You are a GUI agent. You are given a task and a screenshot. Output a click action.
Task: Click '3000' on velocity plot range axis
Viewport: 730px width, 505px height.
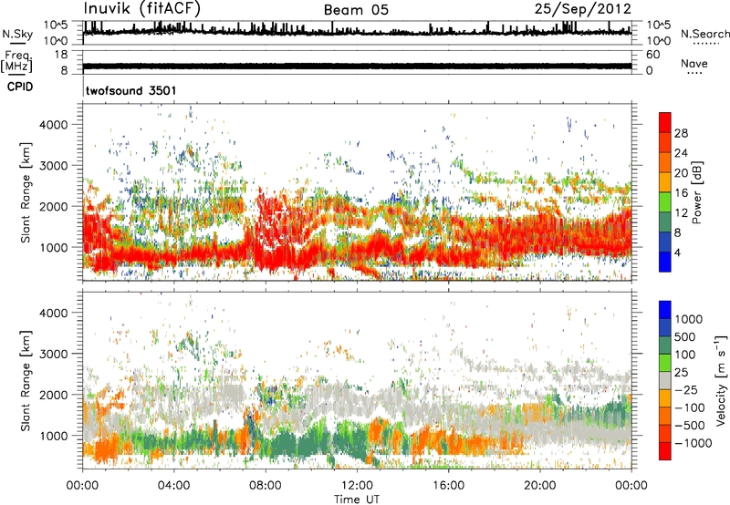point(53,354)
